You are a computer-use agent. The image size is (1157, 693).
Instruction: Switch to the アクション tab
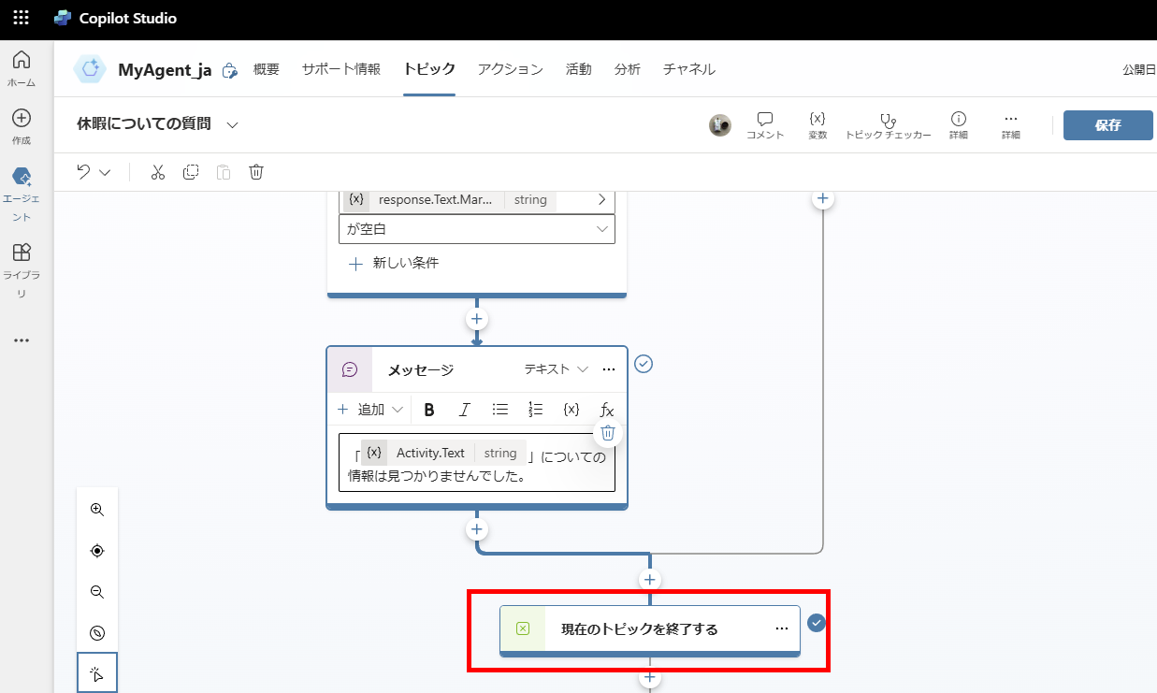click(x=510, y=68)
